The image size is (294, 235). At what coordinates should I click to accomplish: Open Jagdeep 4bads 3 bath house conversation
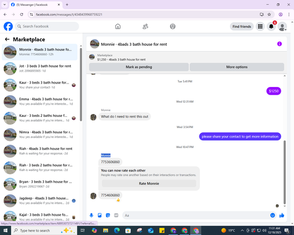39,200
